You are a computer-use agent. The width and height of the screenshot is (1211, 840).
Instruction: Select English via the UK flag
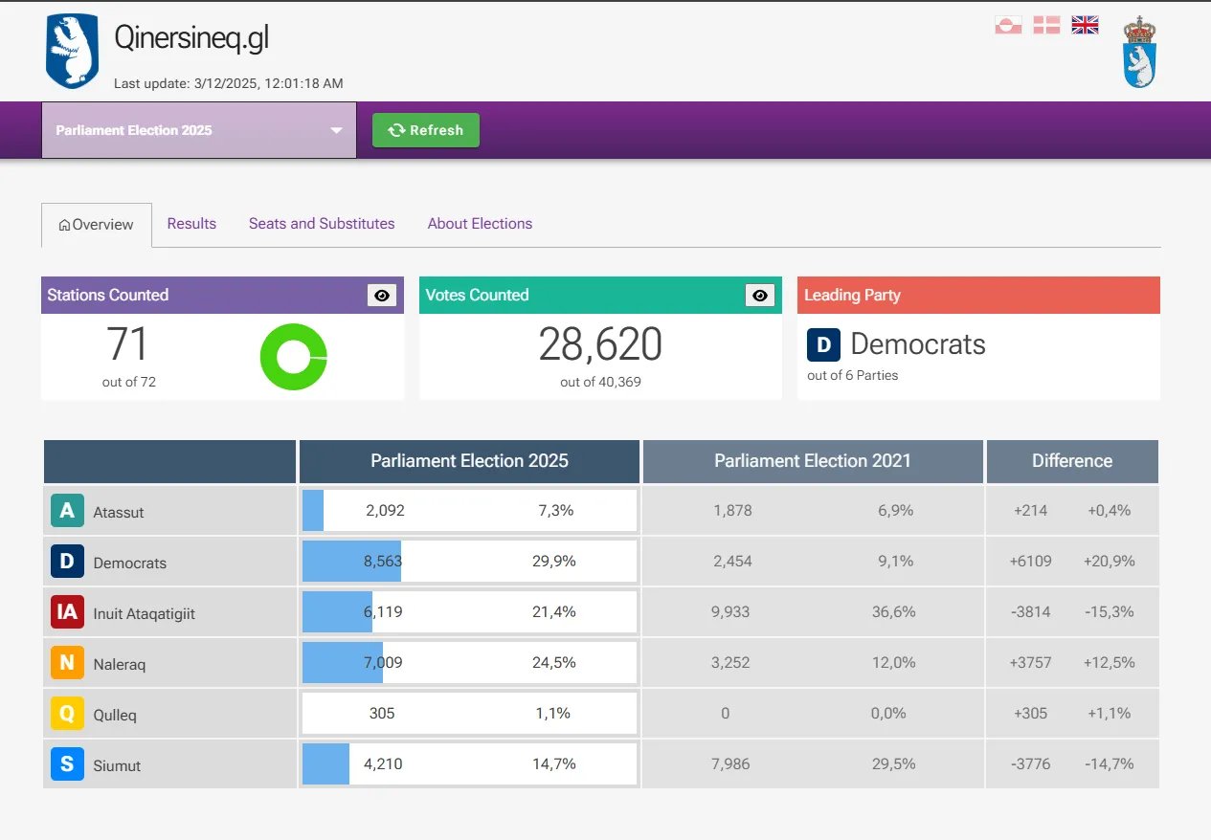coord(1085,25)
